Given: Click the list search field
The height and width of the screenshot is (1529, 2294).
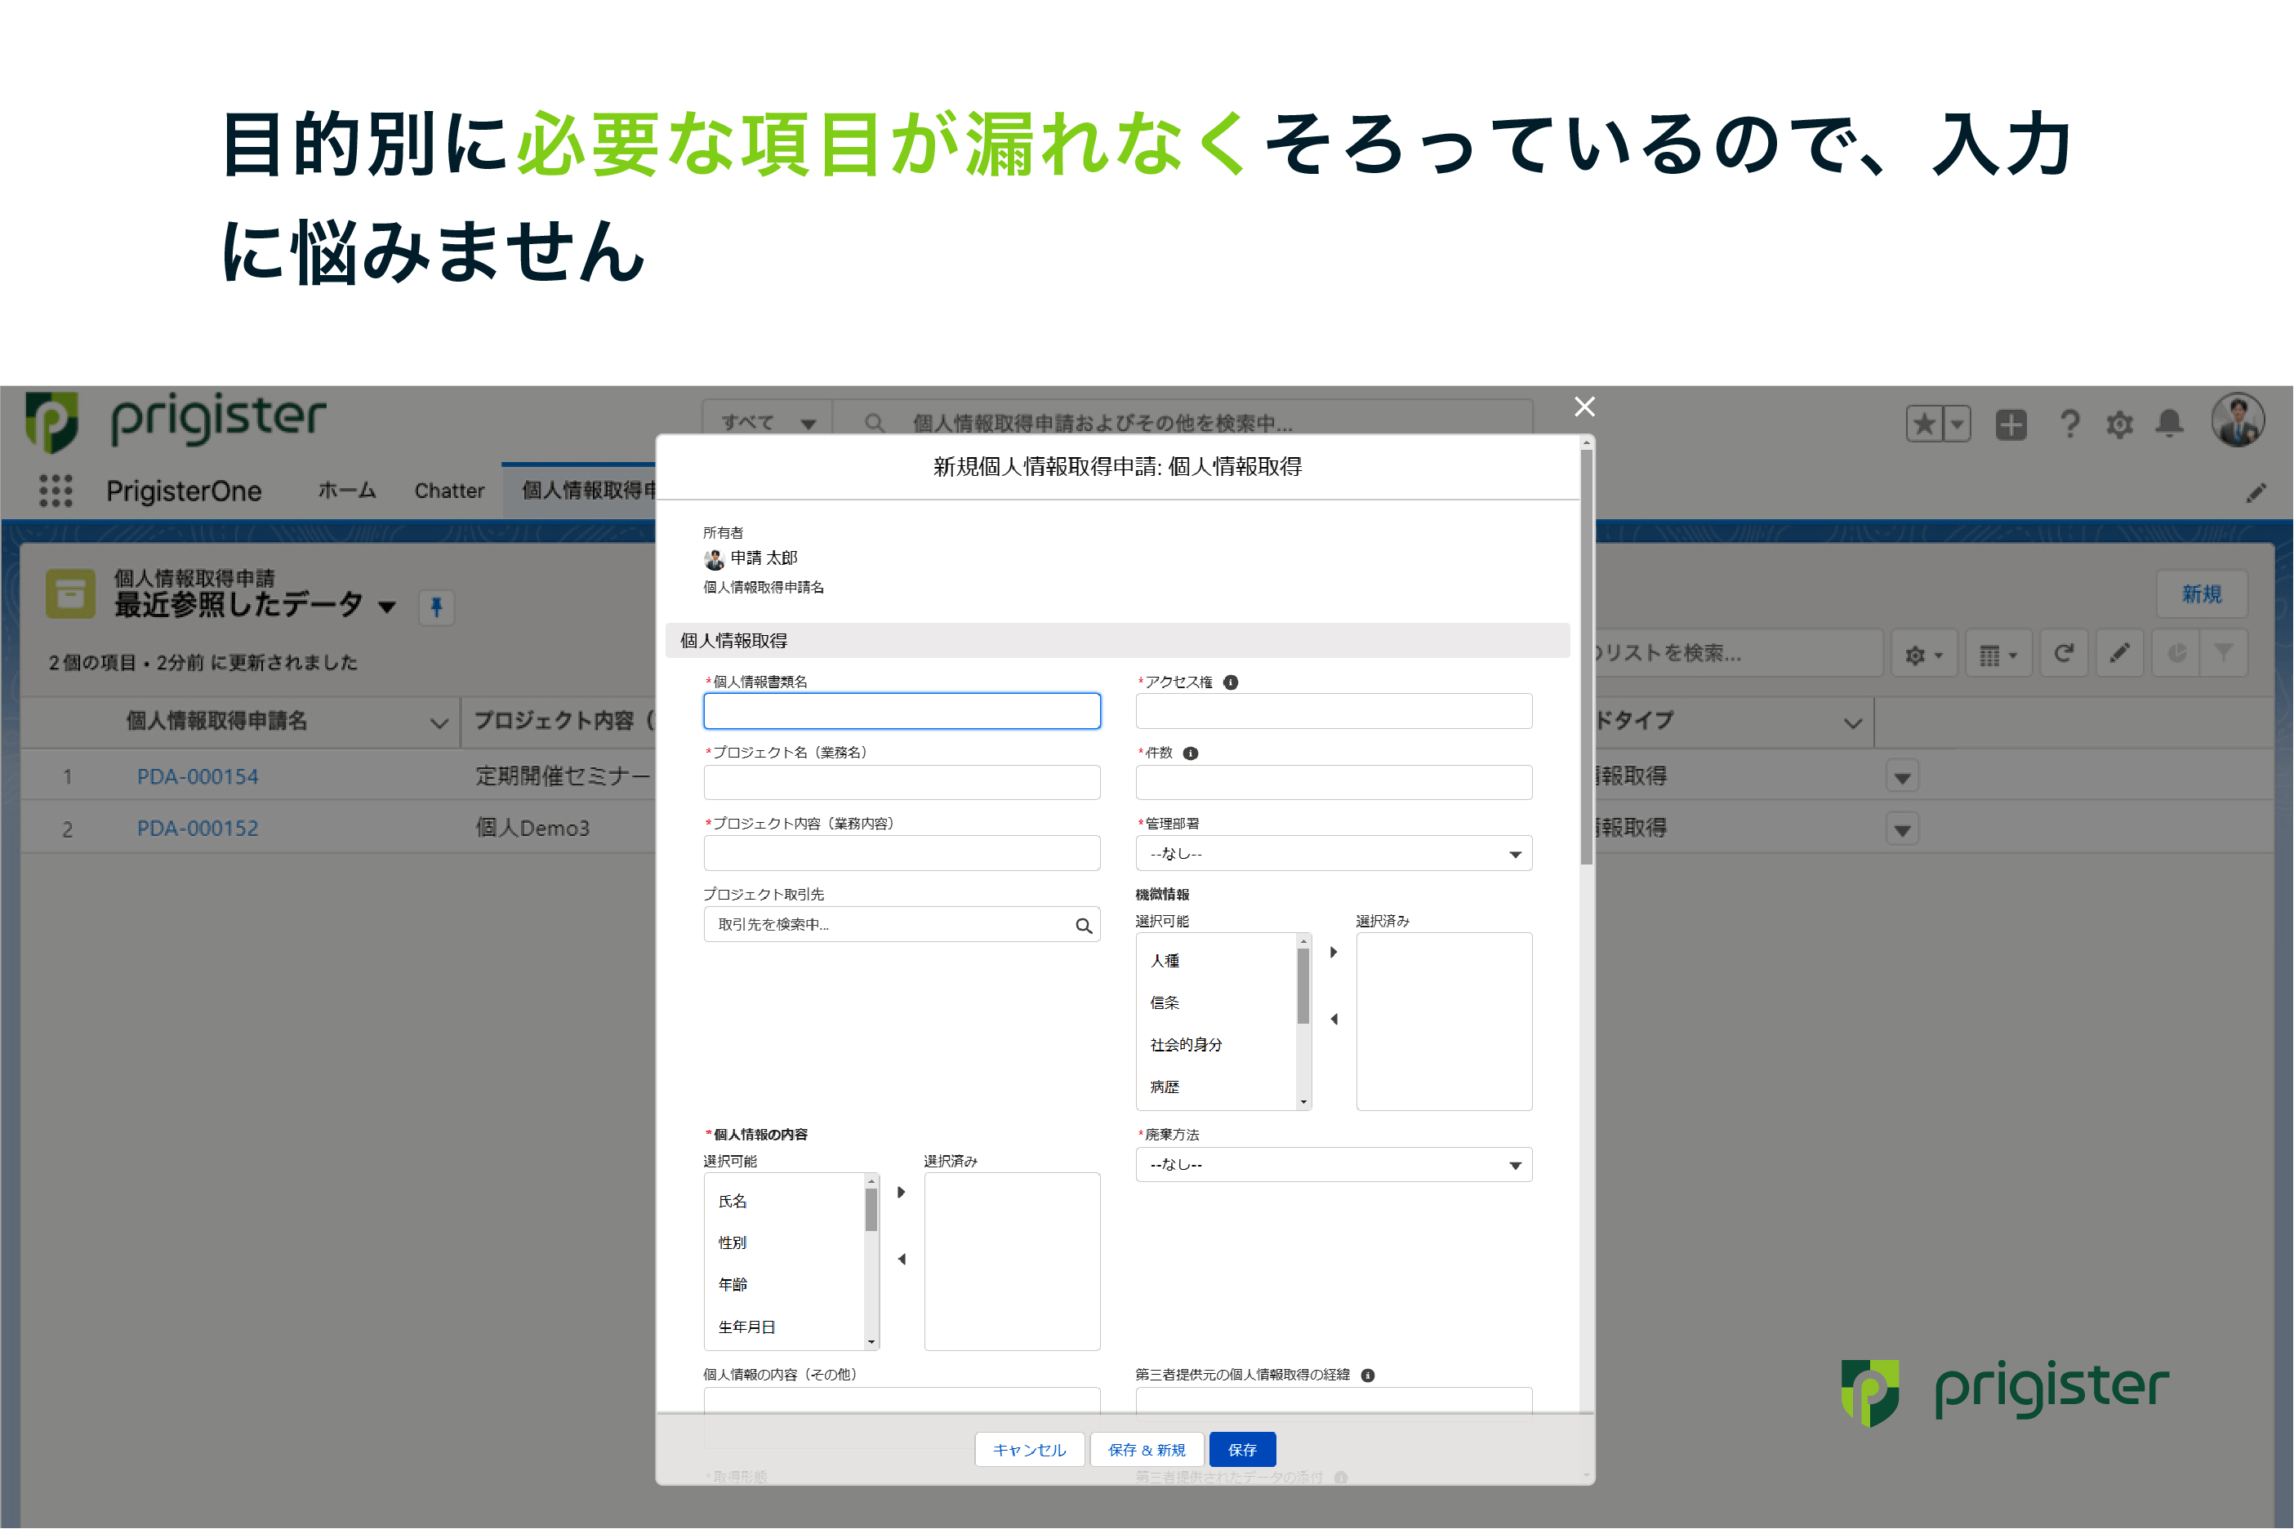Looking at the screenshot, I should click(x=1738, y=653).
